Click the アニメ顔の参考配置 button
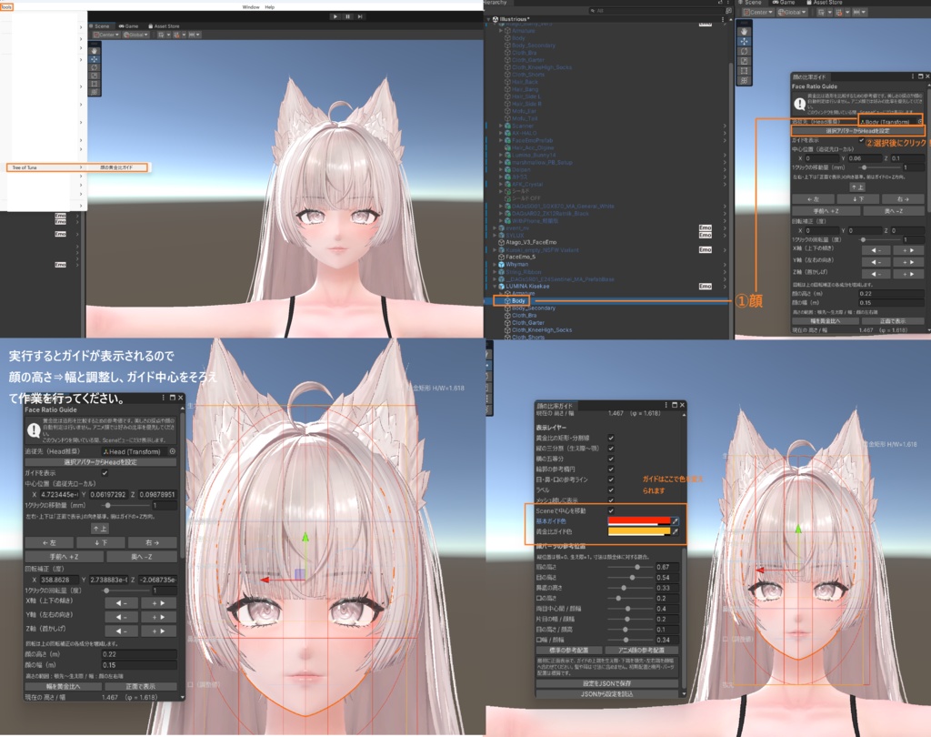Screen dimensions: 931x737 [641, 651]
